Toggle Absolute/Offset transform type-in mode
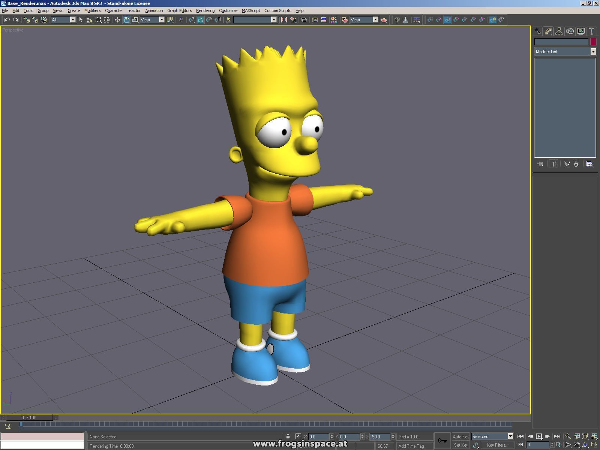 click(x=298, y=436)
